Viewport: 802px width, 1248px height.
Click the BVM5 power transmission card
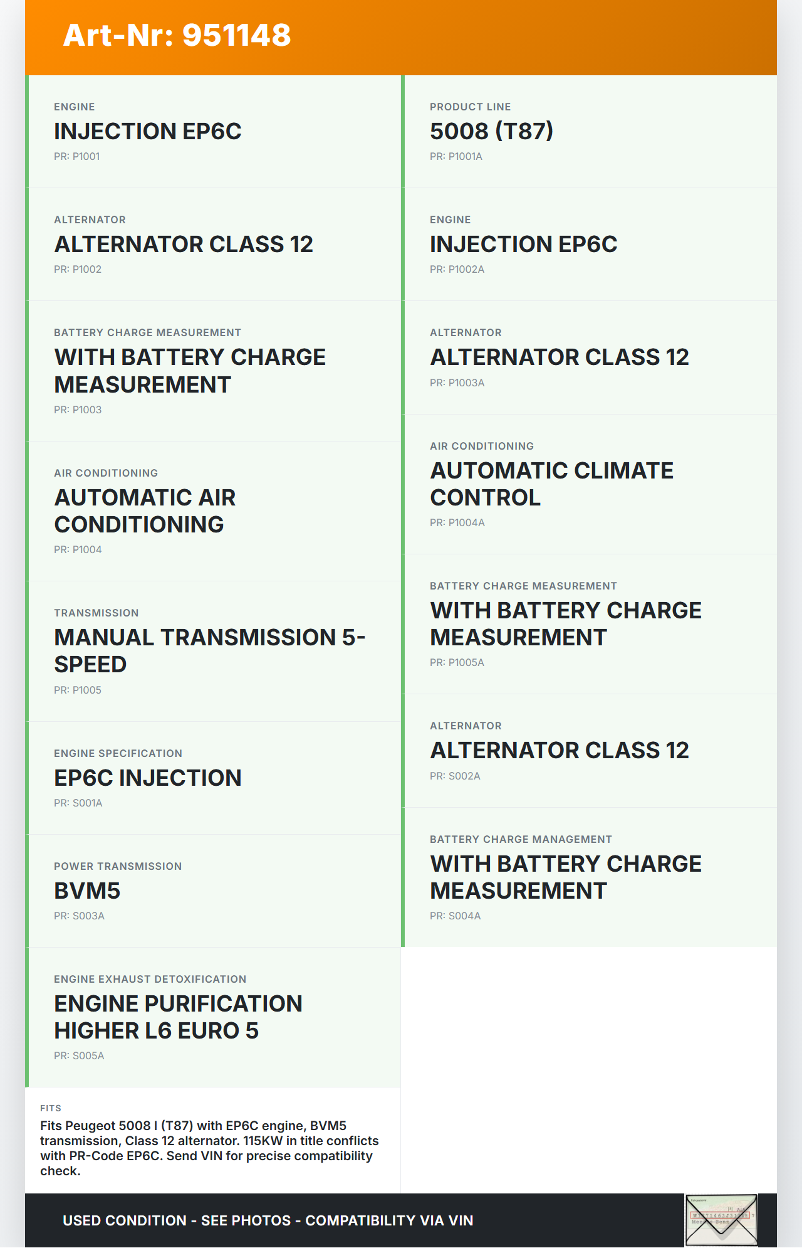[x=213, y=891]
